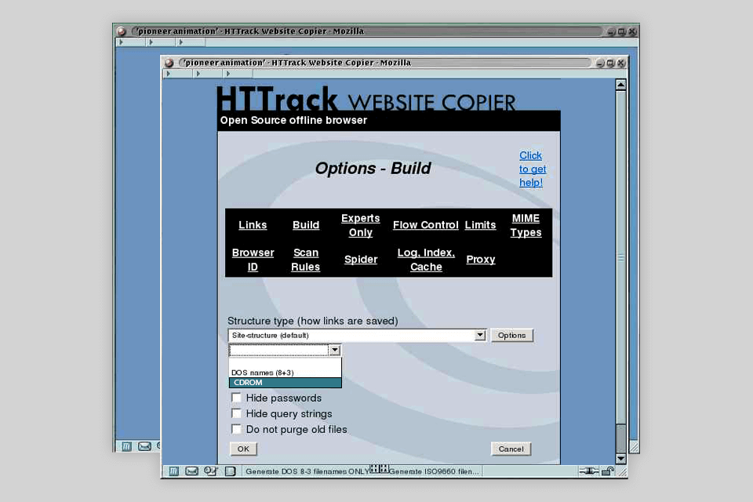Click the page scrollbar down arrow
Screen dimensions: 753x502
pyautogui.click(x=621, y=459)
